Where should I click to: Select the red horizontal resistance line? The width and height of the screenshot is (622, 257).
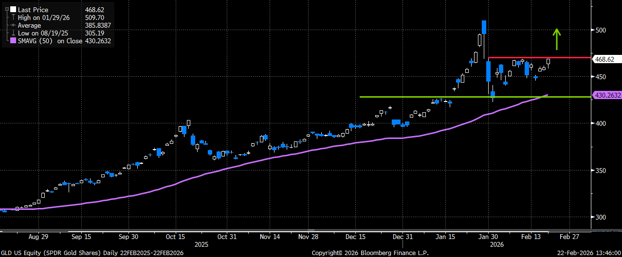click(539, 58)
